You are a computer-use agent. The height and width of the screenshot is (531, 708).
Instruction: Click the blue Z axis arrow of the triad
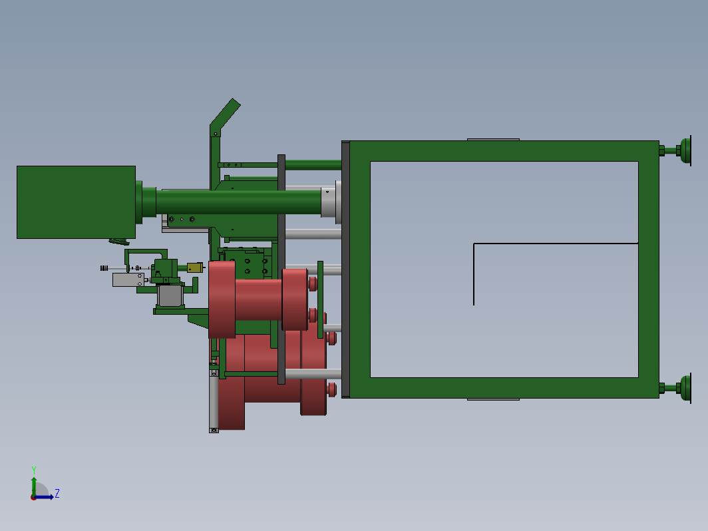tap(44, 497)
